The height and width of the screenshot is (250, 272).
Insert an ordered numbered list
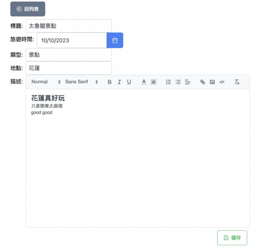[168, 82]
